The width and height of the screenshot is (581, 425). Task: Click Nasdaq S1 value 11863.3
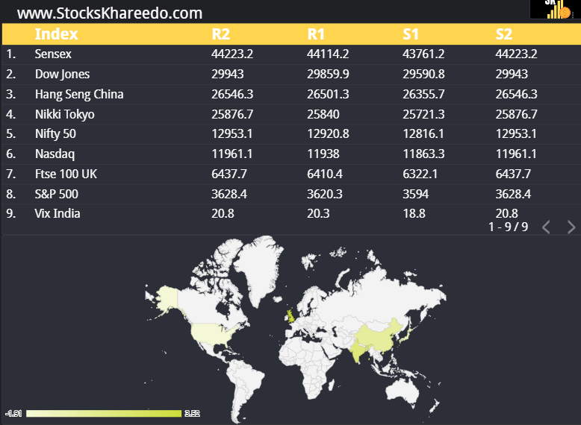(423, 154)
